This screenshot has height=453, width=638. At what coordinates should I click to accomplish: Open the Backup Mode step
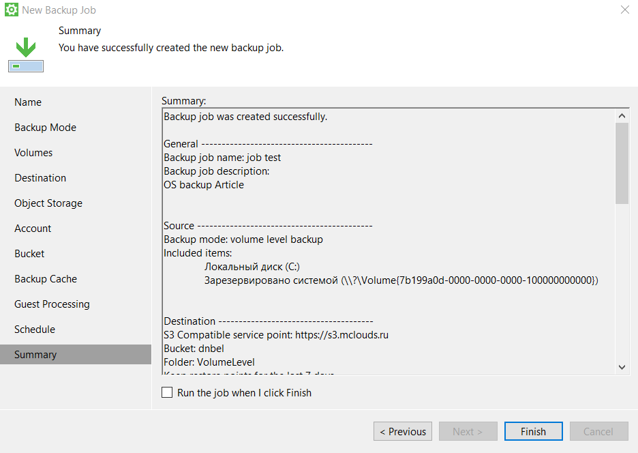(x=45, y=128)
